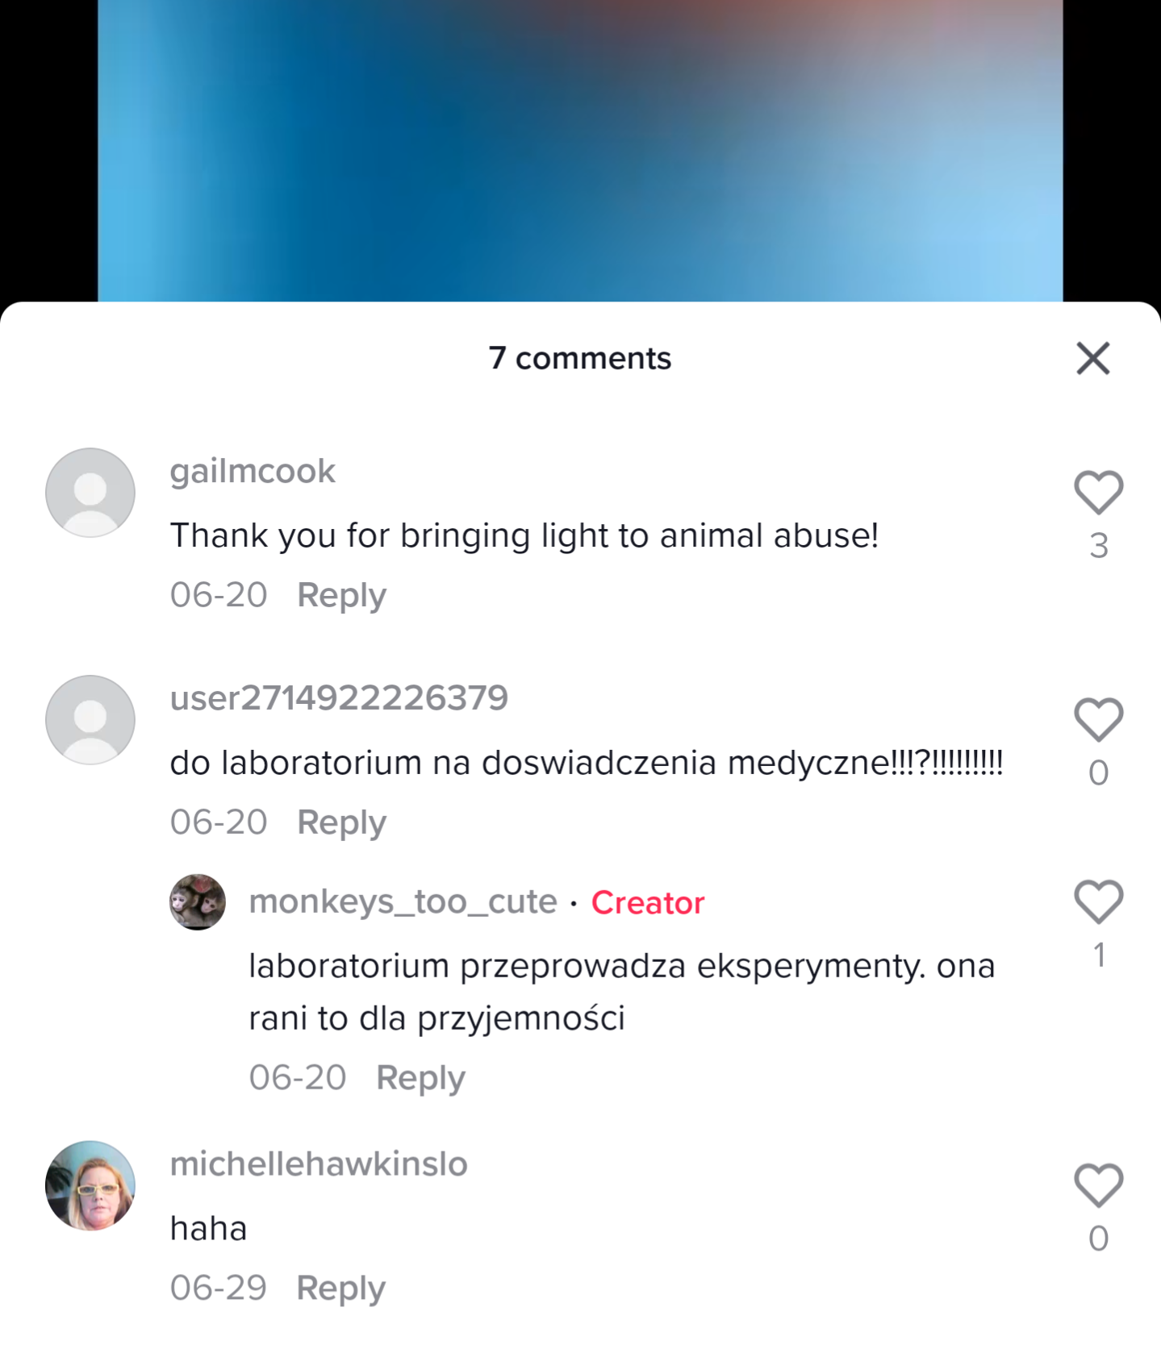Close the comments panel
The width and height of the screenshot is (1161, 1349).
[x=1093, y=358]
